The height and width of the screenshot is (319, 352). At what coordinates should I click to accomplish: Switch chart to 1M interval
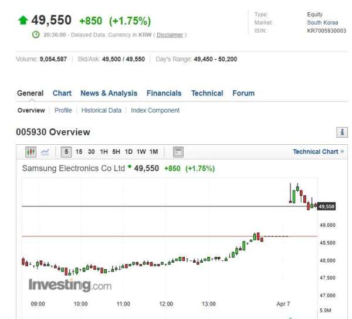point(154,152)
